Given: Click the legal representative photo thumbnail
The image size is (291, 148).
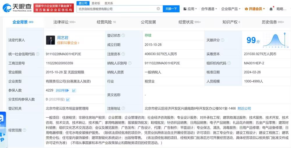Looking at the screenshot, I should click(50, 40).
